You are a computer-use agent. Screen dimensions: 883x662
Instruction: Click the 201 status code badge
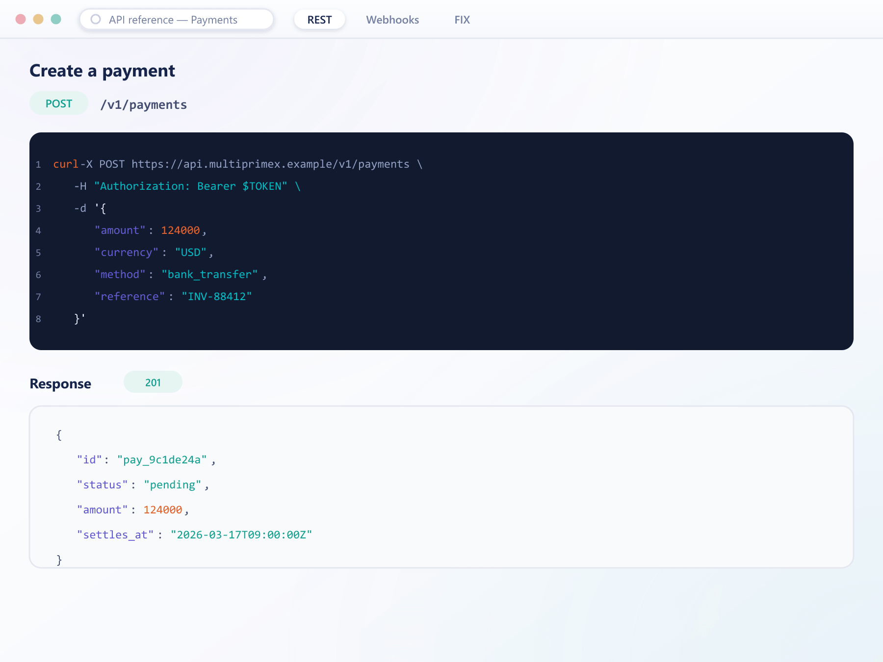(153, 382)
